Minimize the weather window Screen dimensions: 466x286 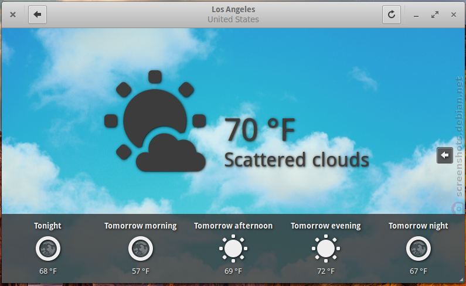(x=416, y=16)
